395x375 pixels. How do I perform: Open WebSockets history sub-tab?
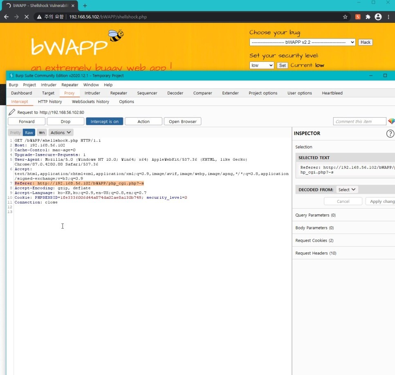90,101
